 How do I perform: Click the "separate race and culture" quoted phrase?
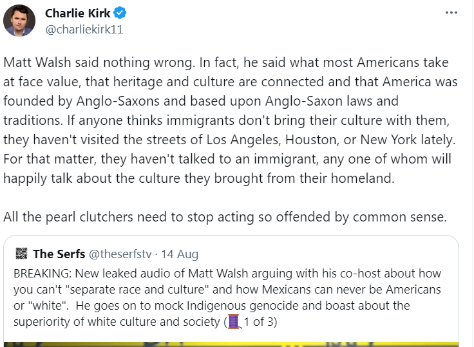[138, 290]
